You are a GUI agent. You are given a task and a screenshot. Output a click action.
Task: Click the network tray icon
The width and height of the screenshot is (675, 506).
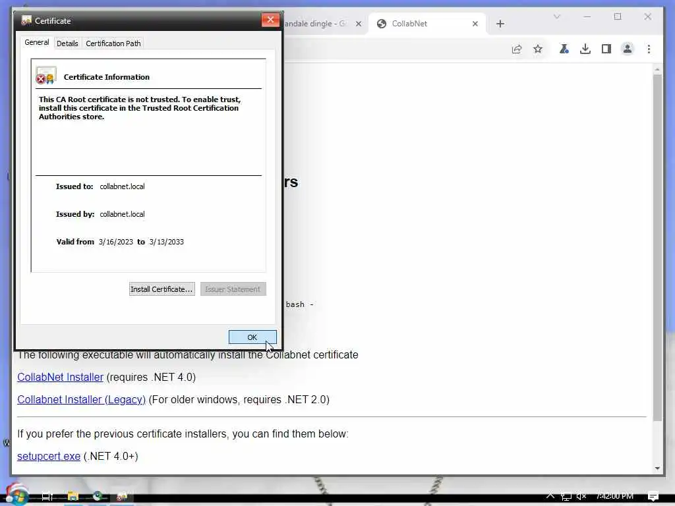566,496
